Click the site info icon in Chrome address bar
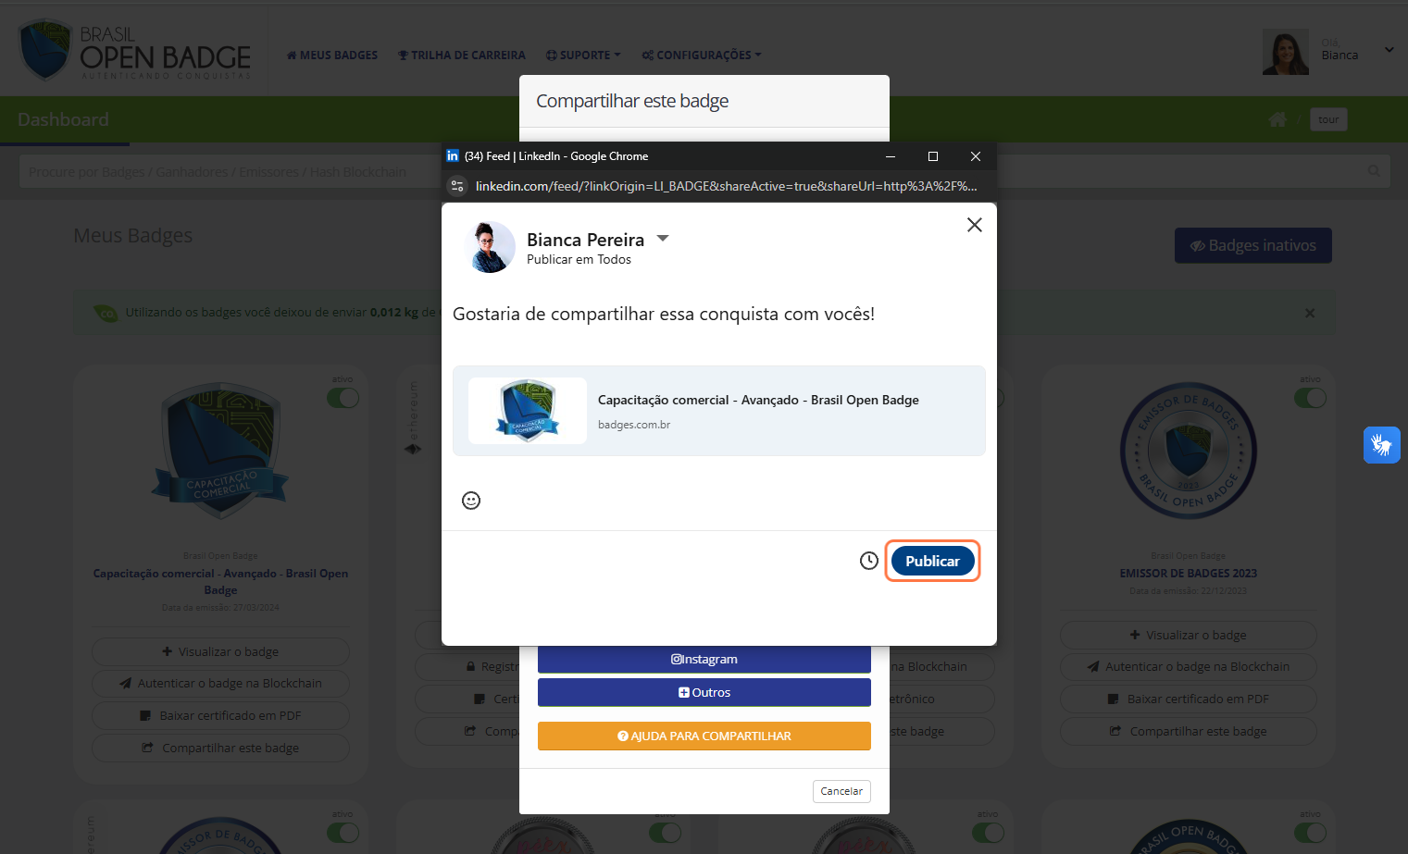Screen dimensions: 1408x854 coord(457,186)
